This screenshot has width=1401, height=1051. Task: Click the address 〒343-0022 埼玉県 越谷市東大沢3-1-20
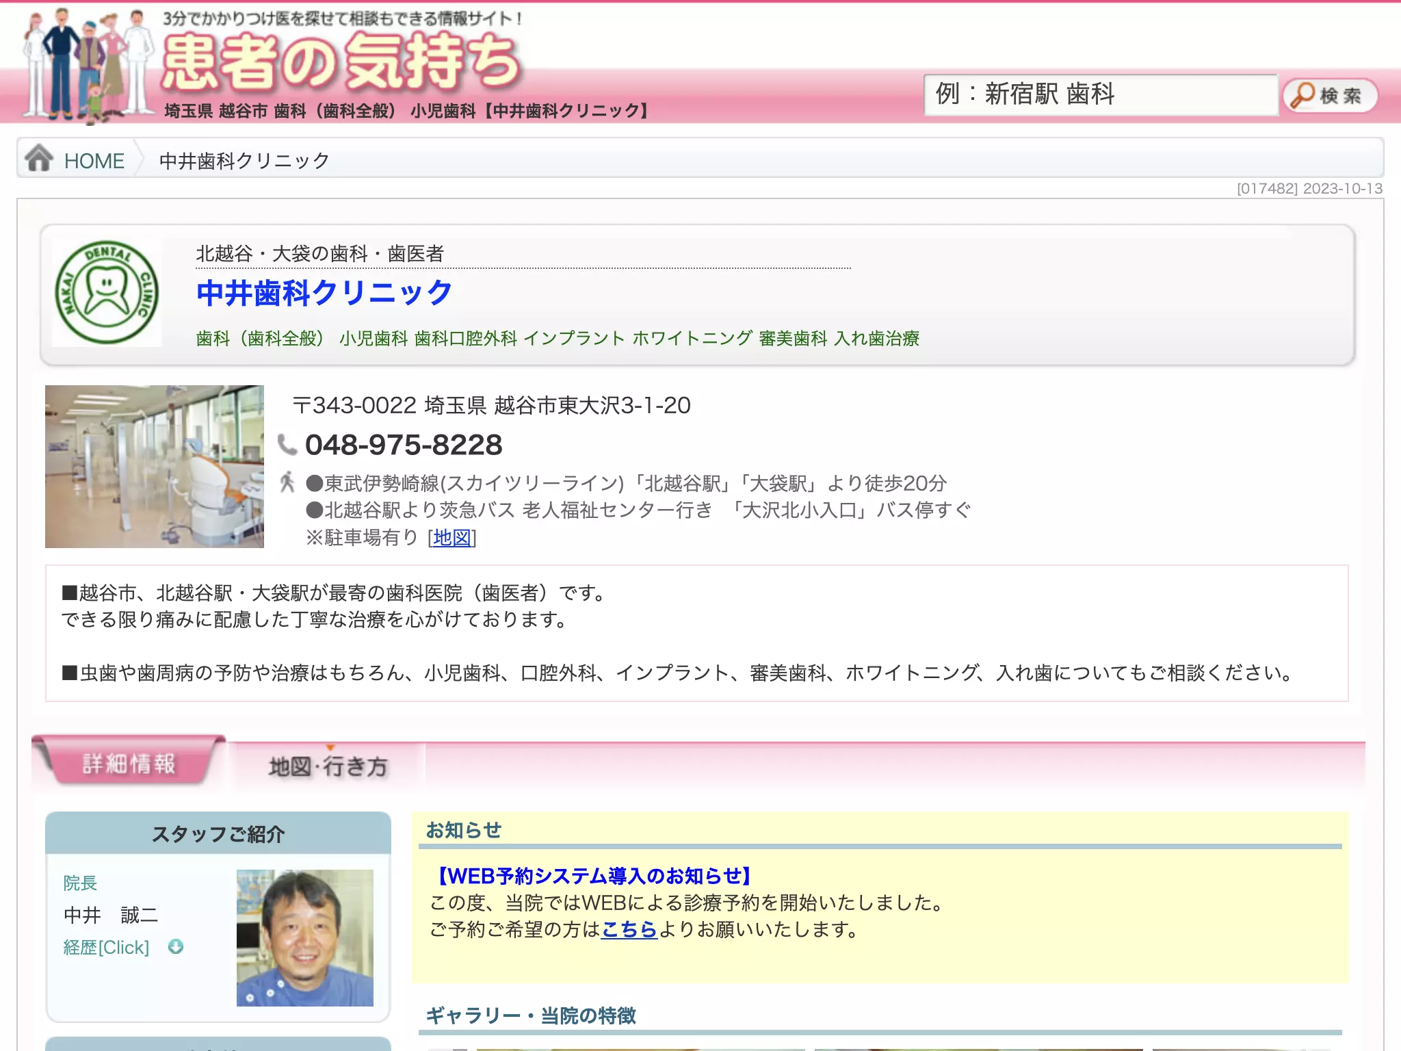[492, 405]
